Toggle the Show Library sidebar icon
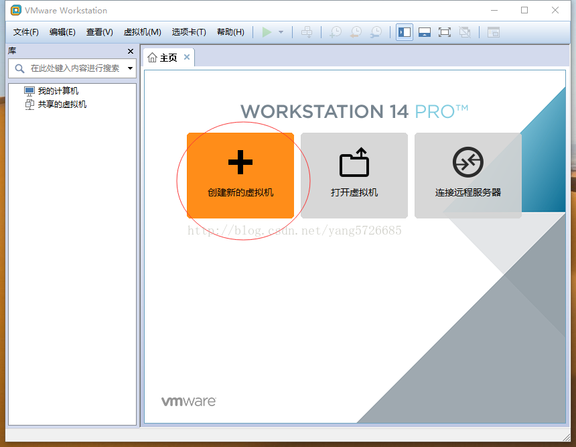Viewport: 576px width, 447px height. pos(405,32)
